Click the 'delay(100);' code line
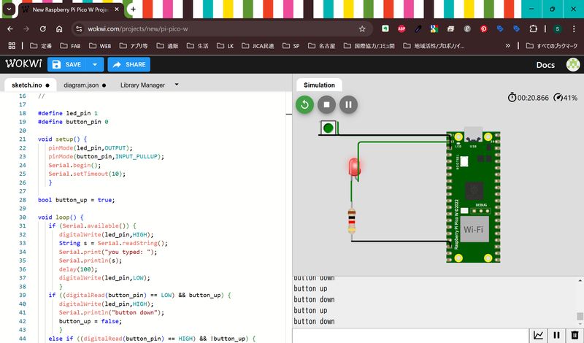Screen dimensions: 584x343 pyautogui.click(x=78, y=269)
